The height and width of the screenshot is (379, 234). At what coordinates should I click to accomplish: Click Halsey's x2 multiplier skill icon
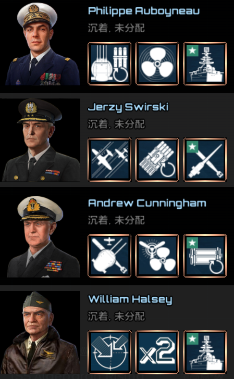(157, 352)
